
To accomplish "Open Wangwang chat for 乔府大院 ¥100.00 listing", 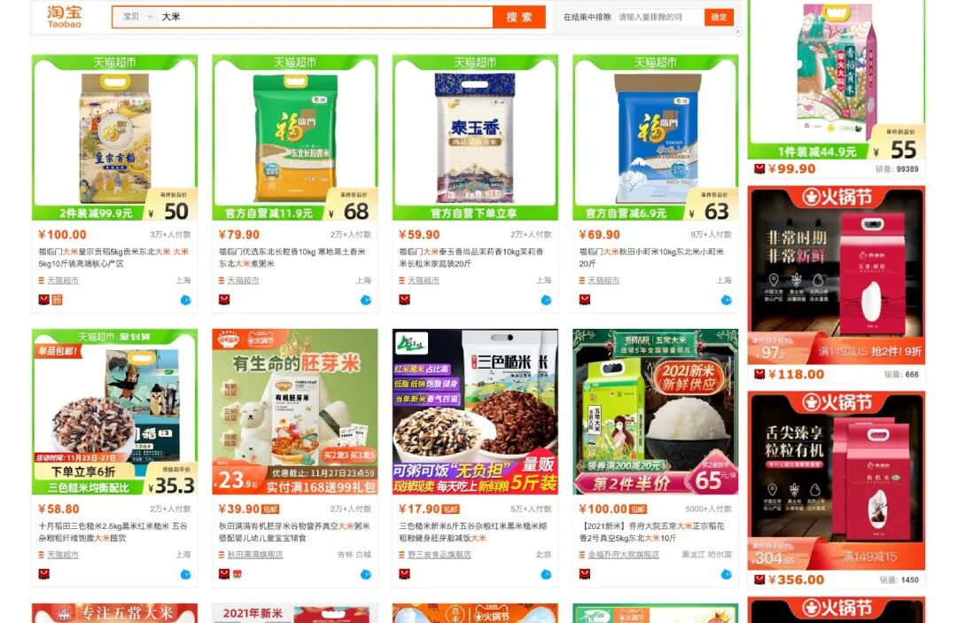I will 726,574.
